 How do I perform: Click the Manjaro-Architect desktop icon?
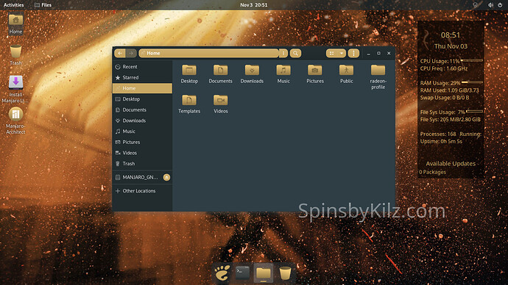pyautogui.click(x=15, y=121)
